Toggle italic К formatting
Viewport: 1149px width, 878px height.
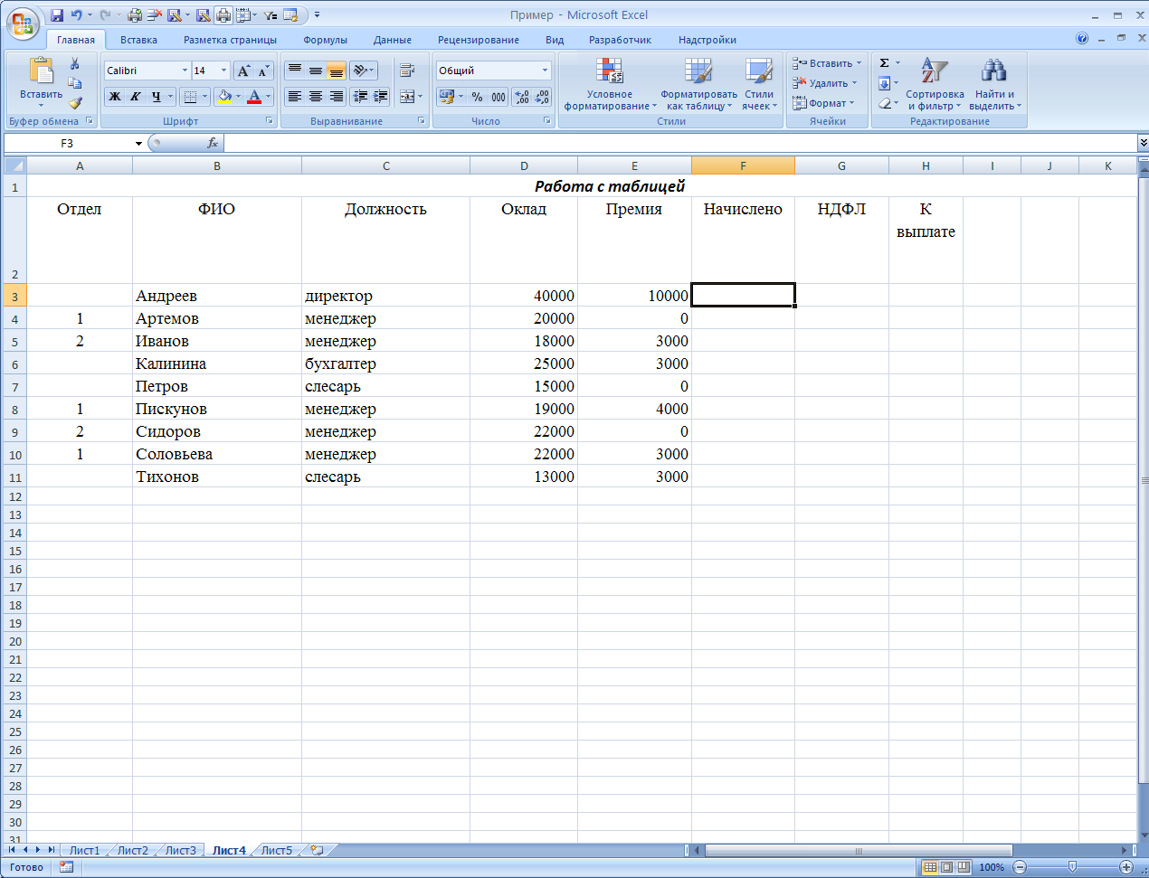click(x=136, y=97)
